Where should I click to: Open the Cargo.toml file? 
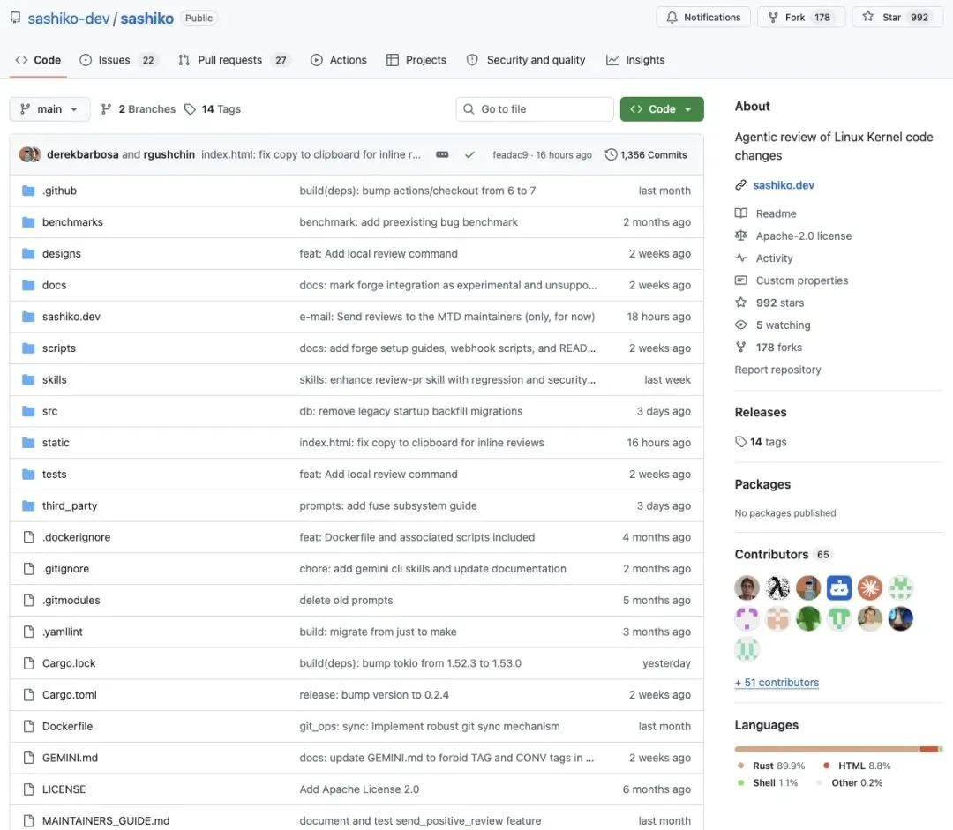click(70, 695)
